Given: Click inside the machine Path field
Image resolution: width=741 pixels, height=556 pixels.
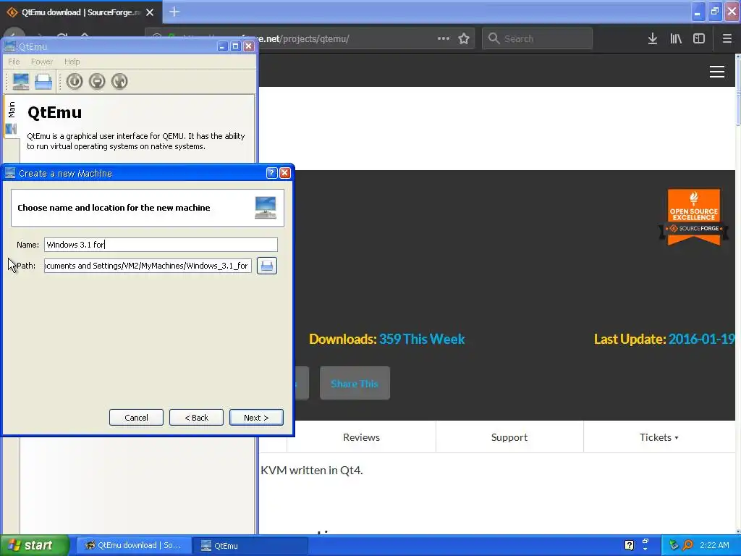Looking at the screenshot, I should (x=148, y=266).
